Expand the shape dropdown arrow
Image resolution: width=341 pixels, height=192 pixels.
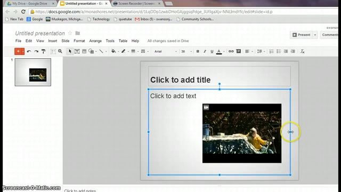tap(96, 52)
